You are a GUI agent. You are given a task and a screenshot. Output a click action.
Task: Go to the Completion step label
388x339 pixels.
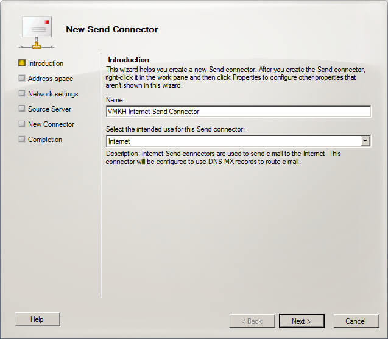coord(45,140)
